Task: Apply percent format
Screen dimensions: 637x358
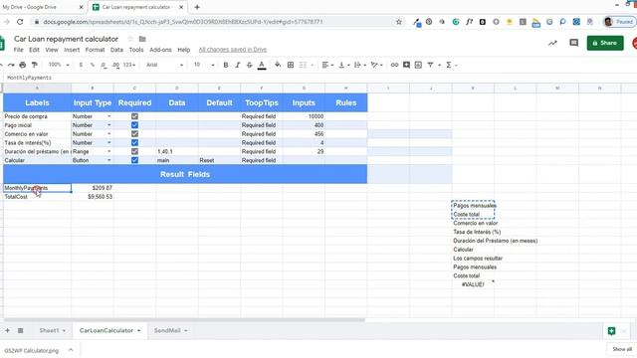Action: 93,65
